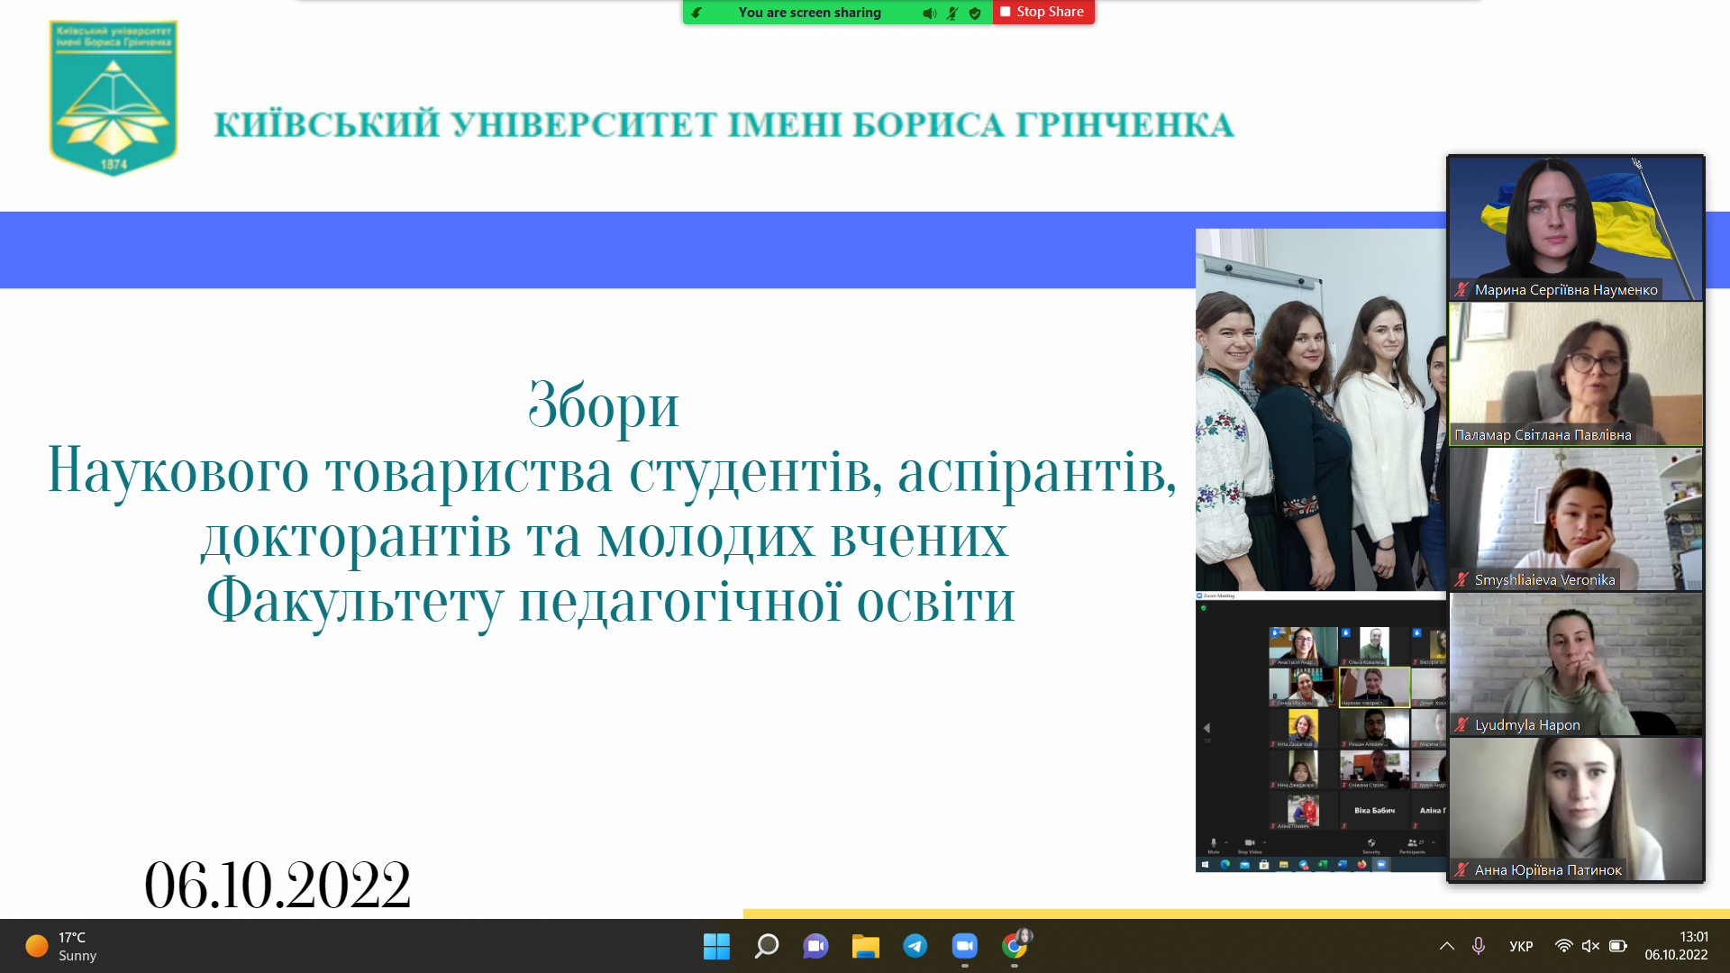Expand the Mute options chevron in Zoom
Viewport: 1730px width, 973px height.
(x=1226, y=843)
